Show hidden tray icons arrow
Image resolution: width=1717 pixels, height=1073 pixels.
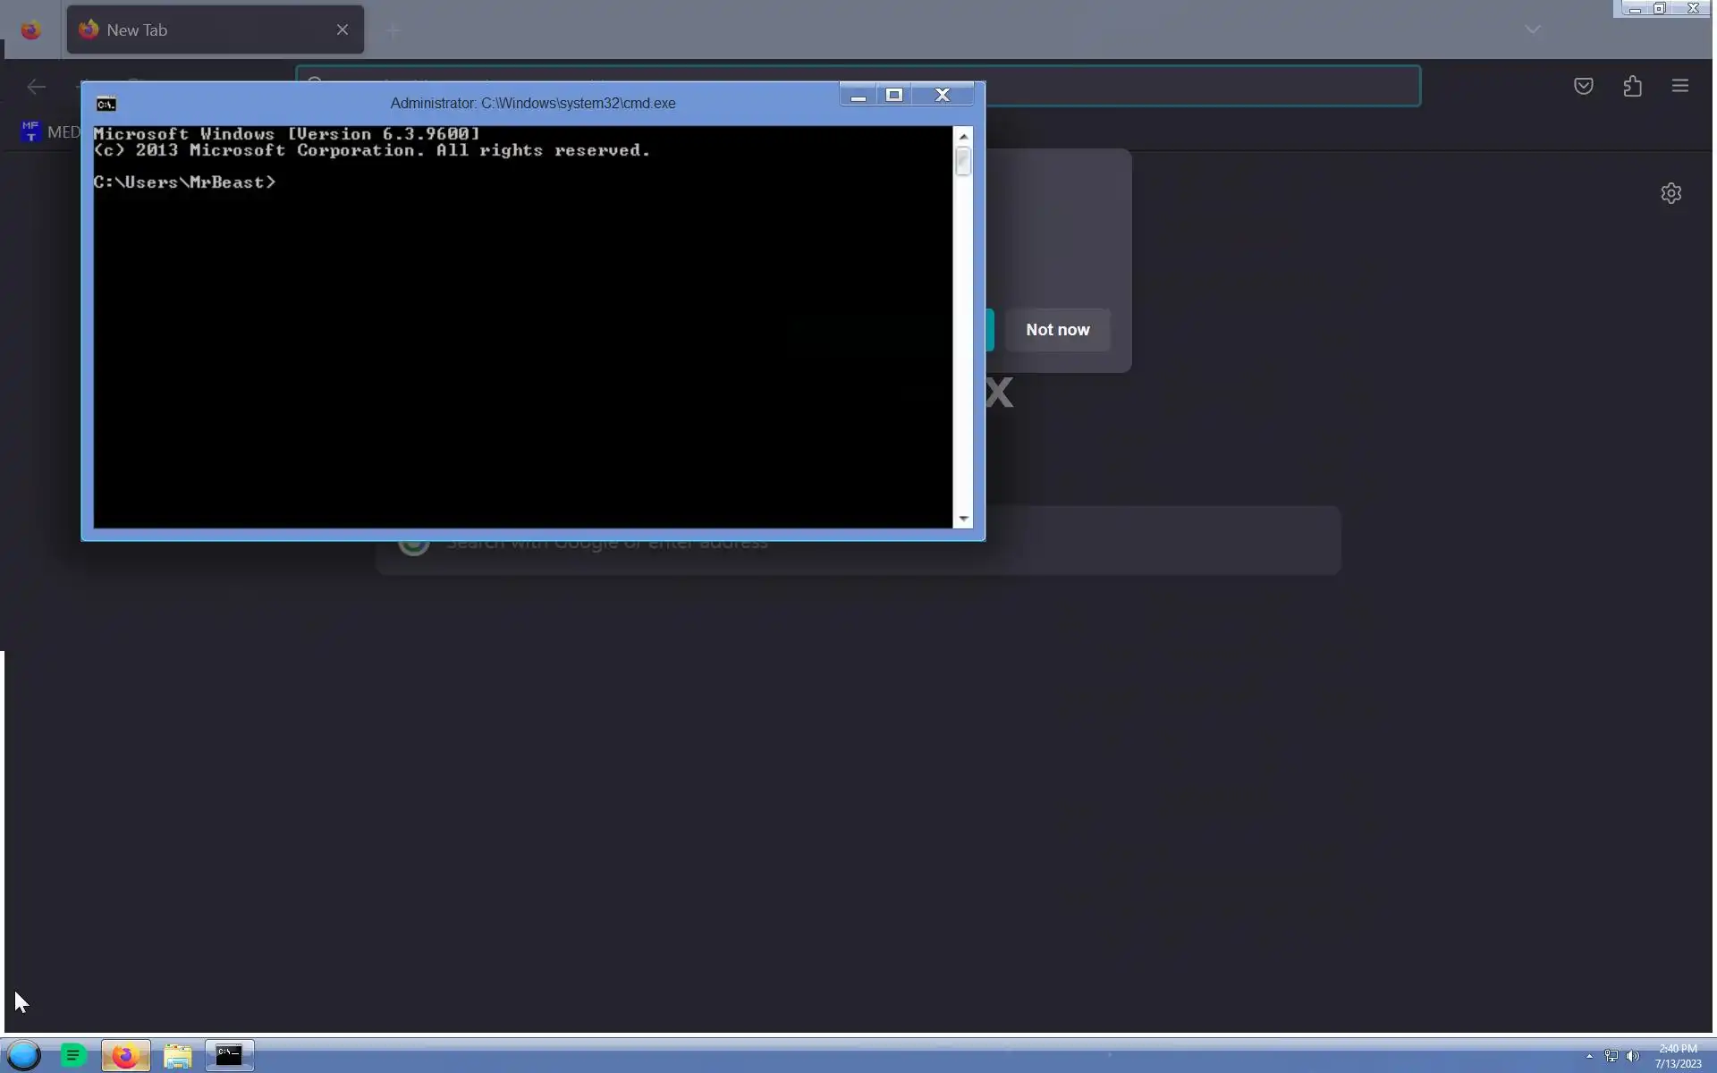click(x=1589, y=1056)
